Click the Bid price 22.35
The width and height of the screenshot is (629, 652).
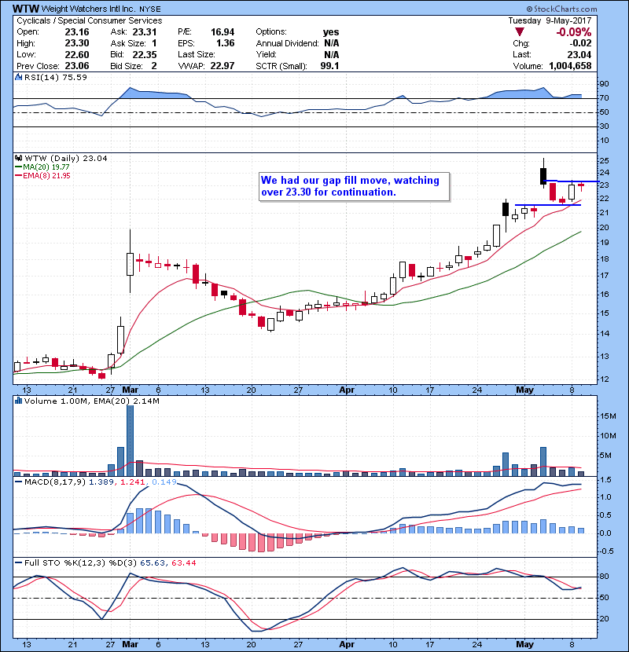coord(145,54)
